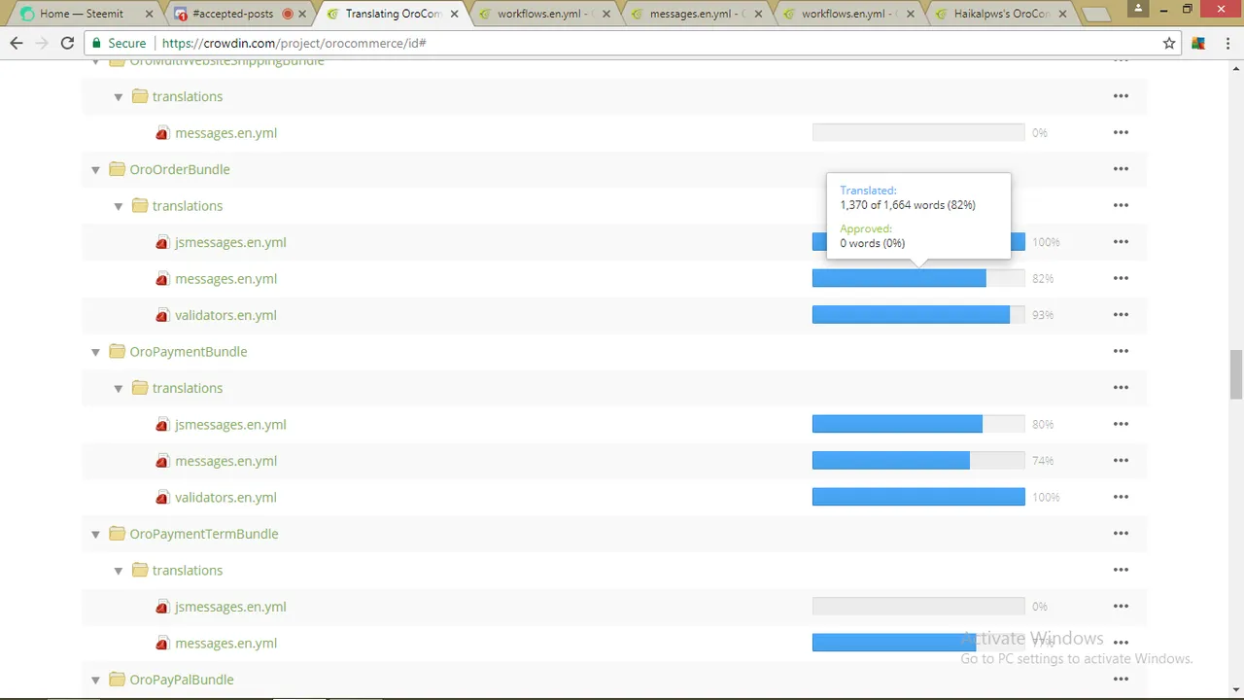Screen dimensions: 1244x700
Task: Collapse translations under OroOrderBundle
Action: click(x=119, y=206)
